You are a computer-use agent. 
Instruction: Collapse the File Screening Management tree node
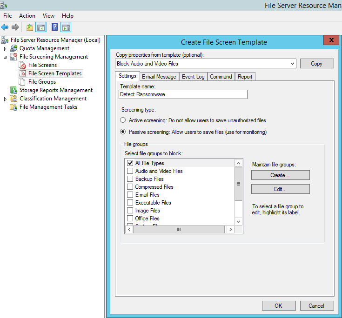[5, 57]
